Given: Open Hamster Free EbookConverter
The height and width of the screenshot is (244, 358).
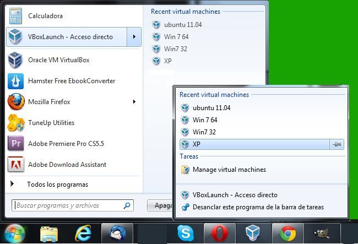Looking at the screenshot, I should [x=74, y=81].
